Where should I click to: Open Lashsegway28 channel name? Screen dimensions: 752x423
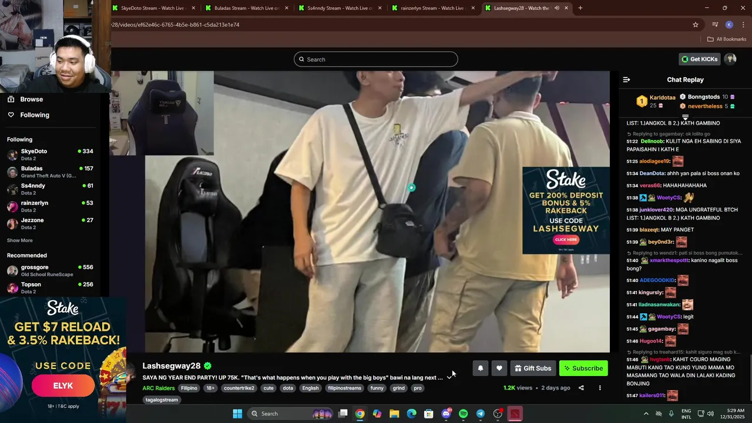click(x=172, y=366)
